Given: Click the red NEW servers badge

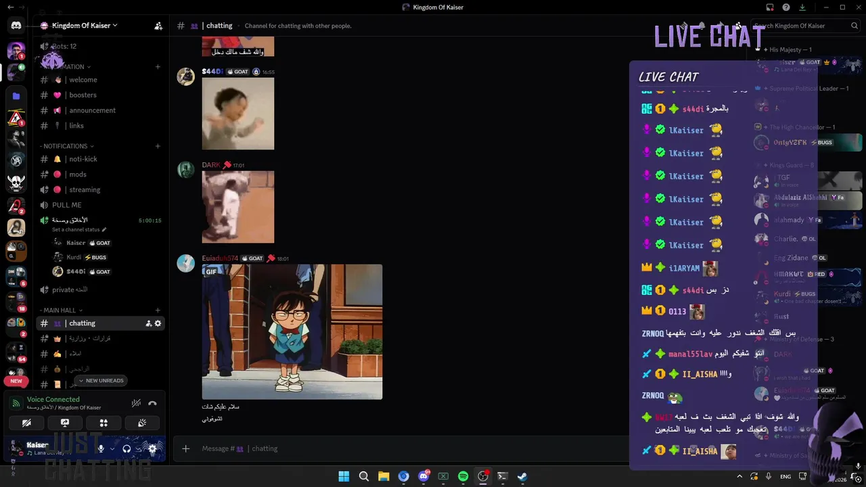Looking at the screenshot, I should (x=16, y=381).
